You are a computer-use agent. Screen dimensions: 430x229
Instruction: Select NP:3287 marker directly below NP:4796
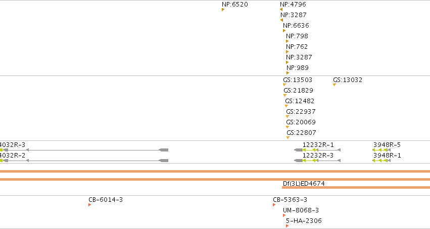click(281, 20)
